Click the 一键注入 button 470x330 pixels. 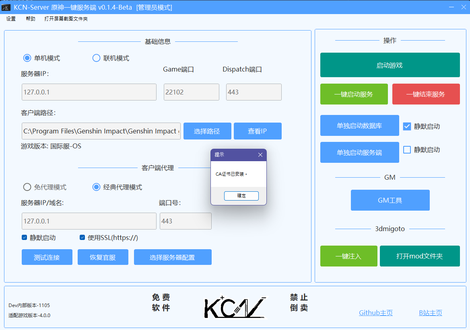coord(348,256)
